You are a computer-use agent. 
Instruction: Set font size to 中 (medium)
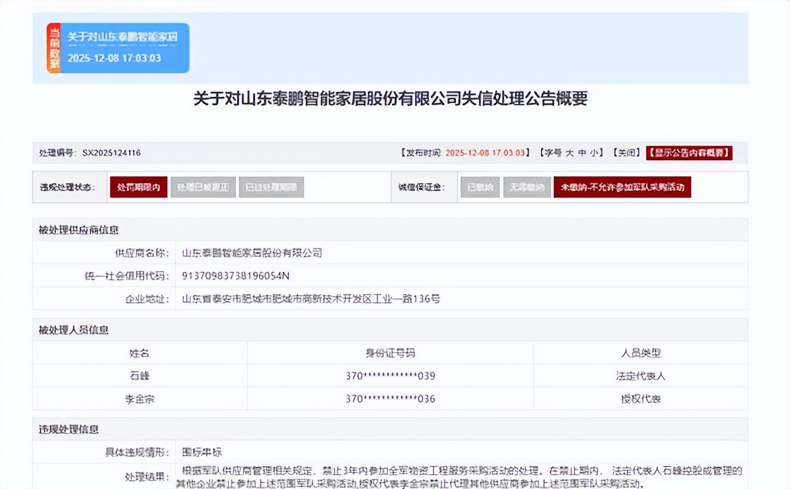(x=582, y=153)
